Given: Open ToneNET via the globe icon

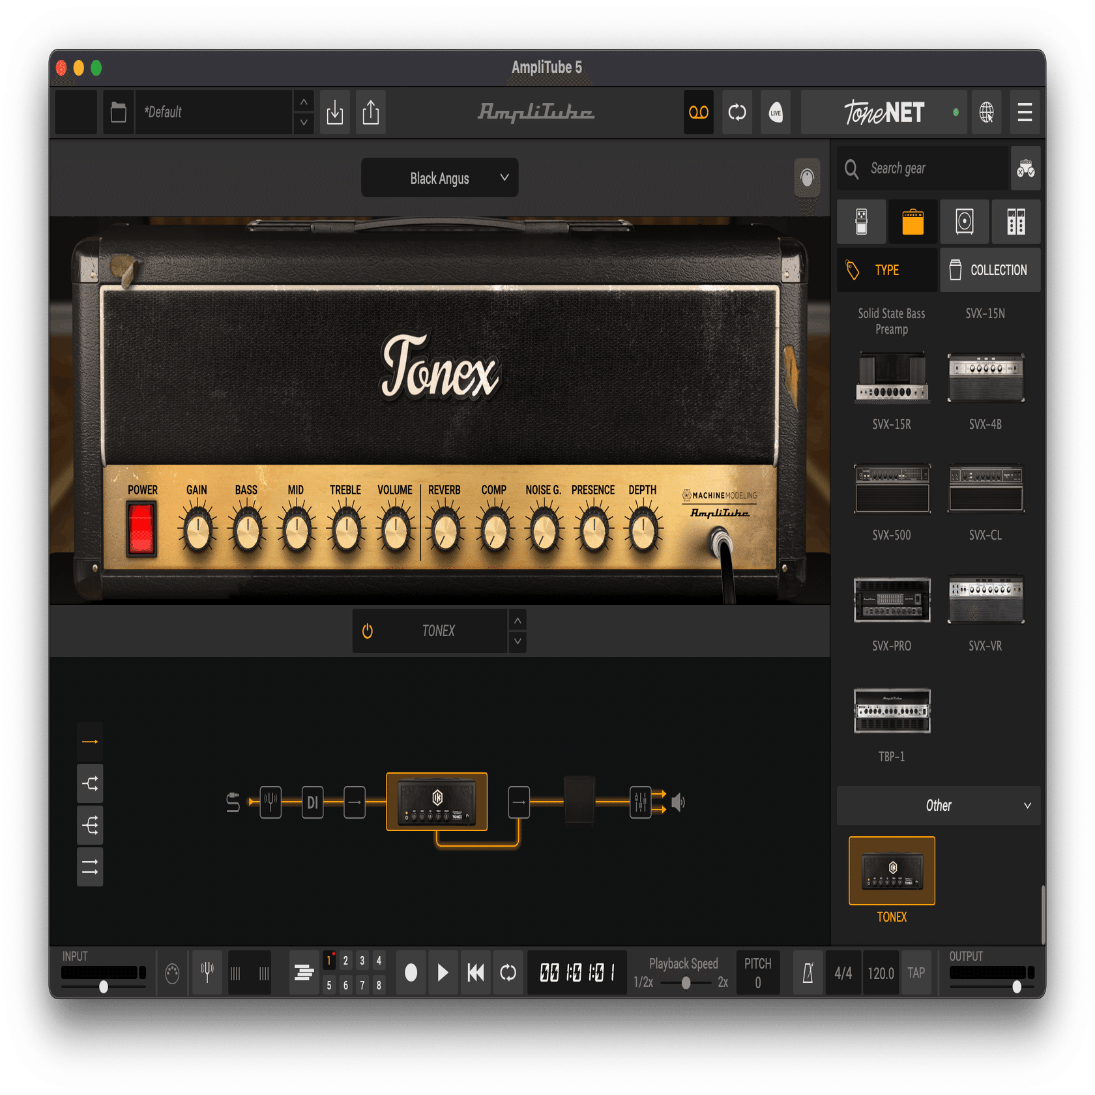Looking at the screenshot, I should click(x=986, y=112).
